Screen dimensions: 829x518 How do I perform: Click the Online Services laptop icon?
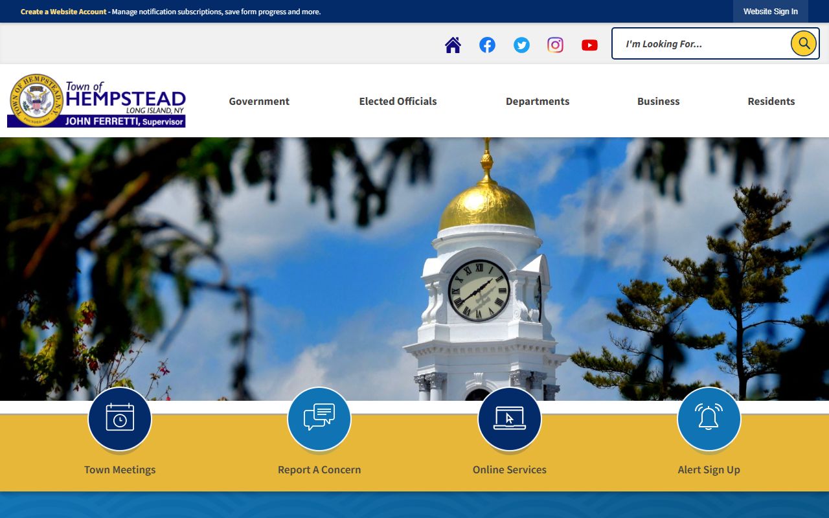point(510,418)
